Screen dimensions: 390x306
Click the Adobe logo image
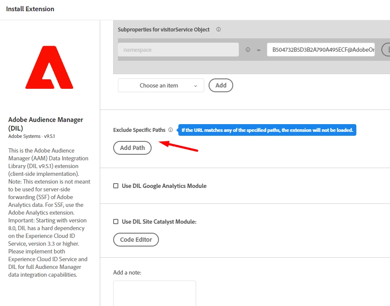[x=49, y=67]
